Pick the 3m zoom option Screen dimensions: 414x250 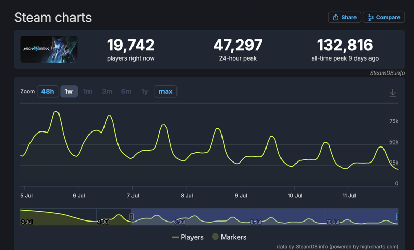107,91
